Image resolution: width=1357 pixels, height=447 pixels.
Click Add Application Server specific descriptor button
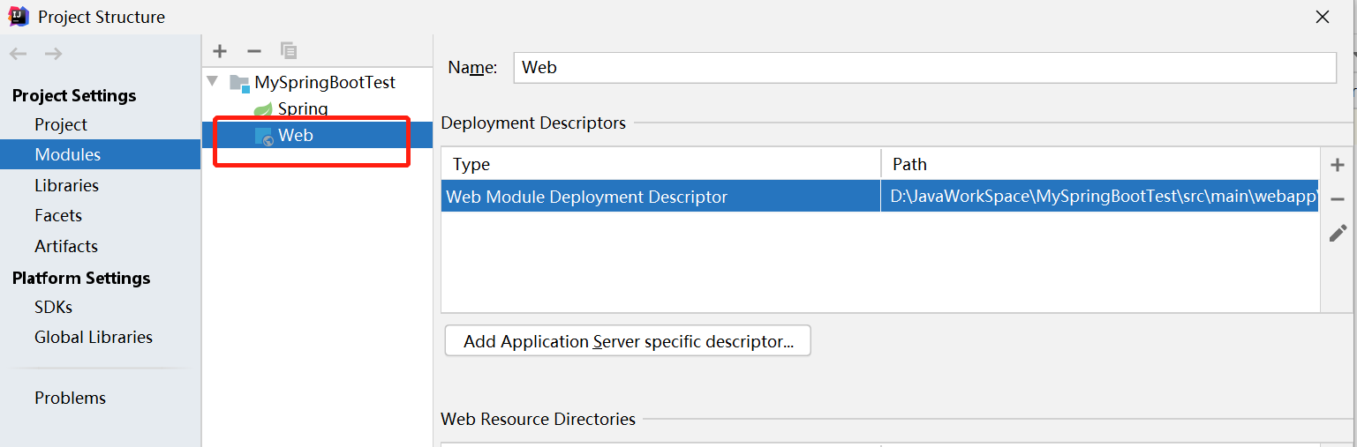click(x=628, y=341)
